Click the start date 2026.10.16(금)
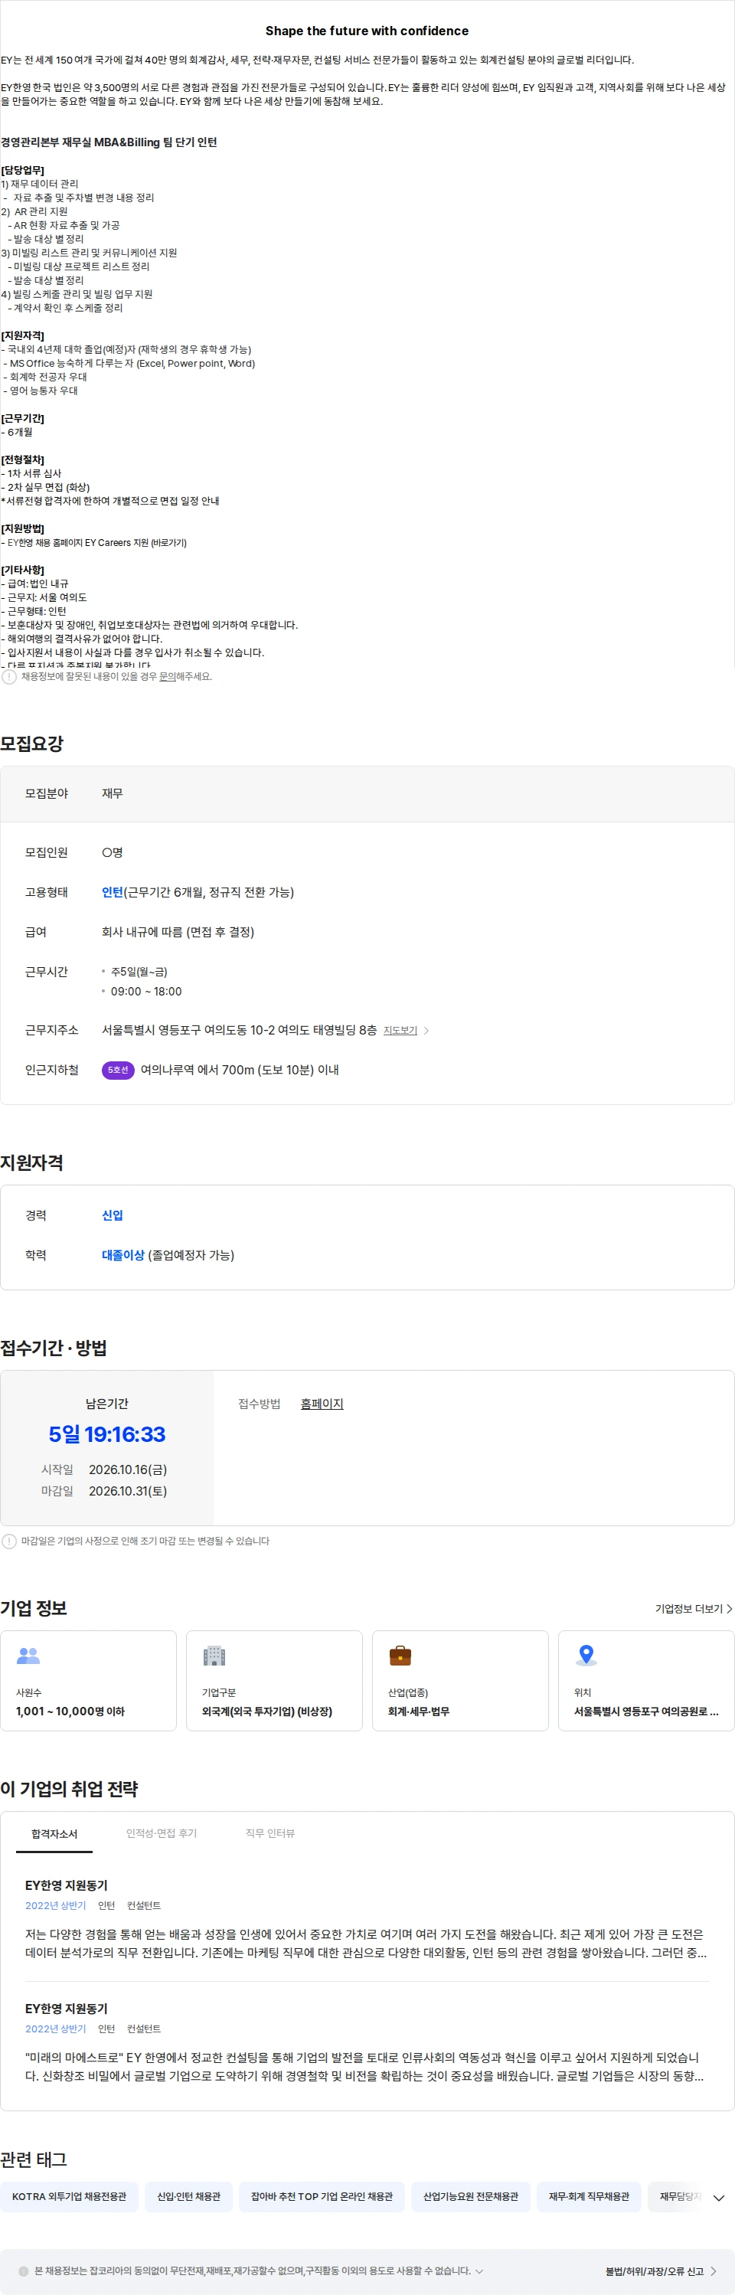This screenshot has height=2295, width=735. [x=127, y=1470]
